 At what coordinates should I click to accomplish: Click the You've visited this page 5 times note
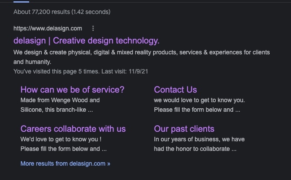click(57, 71)
